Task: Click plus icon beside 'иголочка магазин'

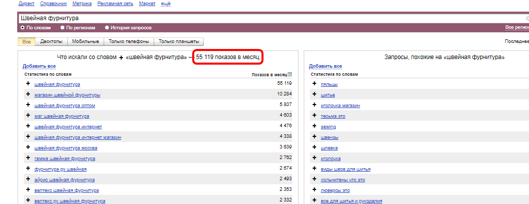Action: [x=314, y=105]
